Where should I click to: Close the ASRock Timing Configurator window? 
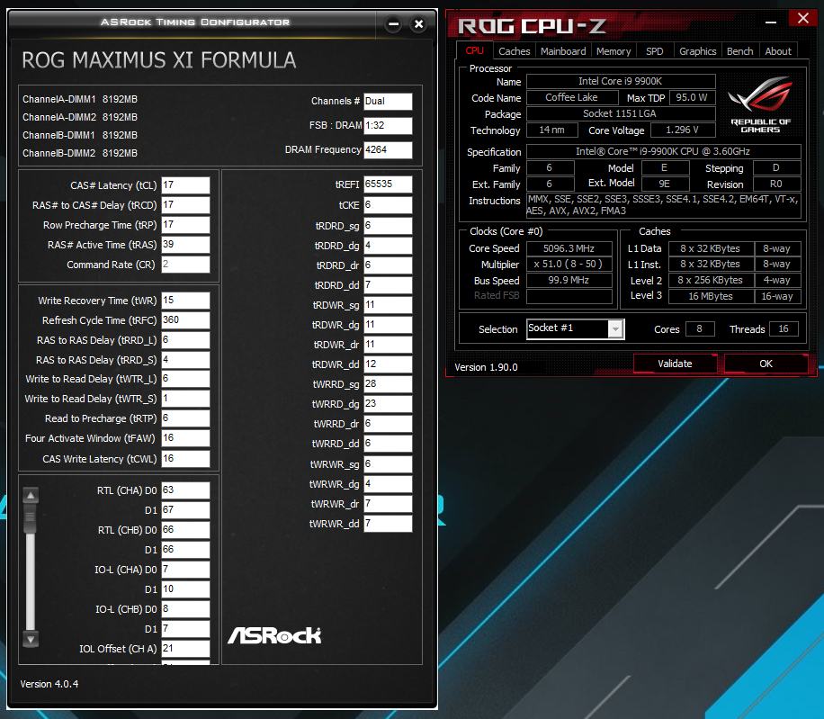tap(419, 24)
